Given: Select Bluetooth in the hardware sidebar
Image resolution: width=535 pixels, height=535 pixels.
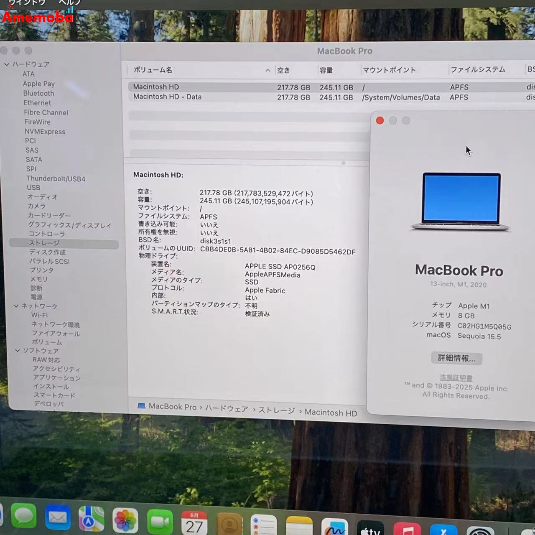Looking at the screenshot, I should (x=38, y=93).
